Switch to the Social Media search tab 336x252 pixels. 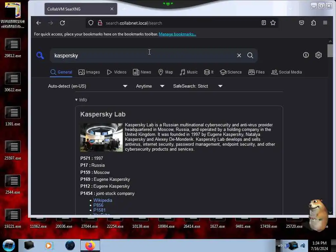pos(286,72)
